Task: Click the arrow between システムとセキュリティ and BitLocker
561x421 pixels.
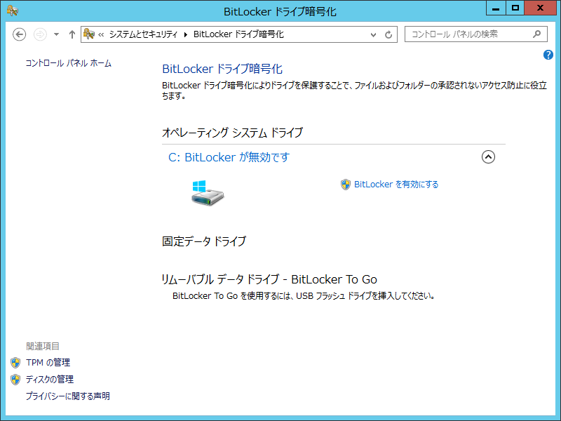Action: click(185, 34)
